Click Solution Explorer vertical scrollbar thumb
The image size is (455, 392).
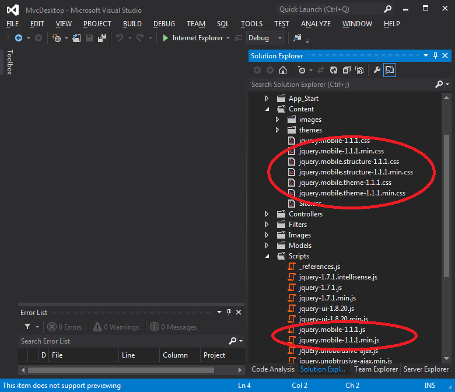point(447,205)
